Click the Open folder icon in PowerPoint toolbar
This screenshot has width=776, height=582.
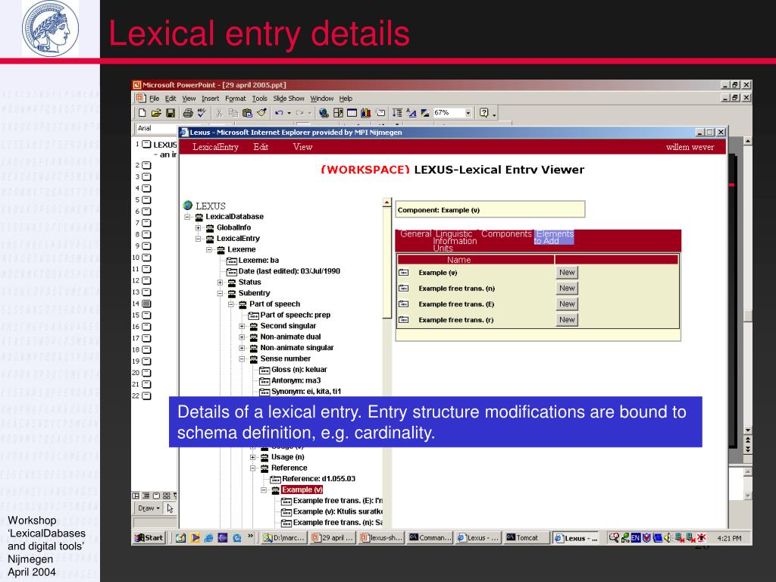click(156, 114)
